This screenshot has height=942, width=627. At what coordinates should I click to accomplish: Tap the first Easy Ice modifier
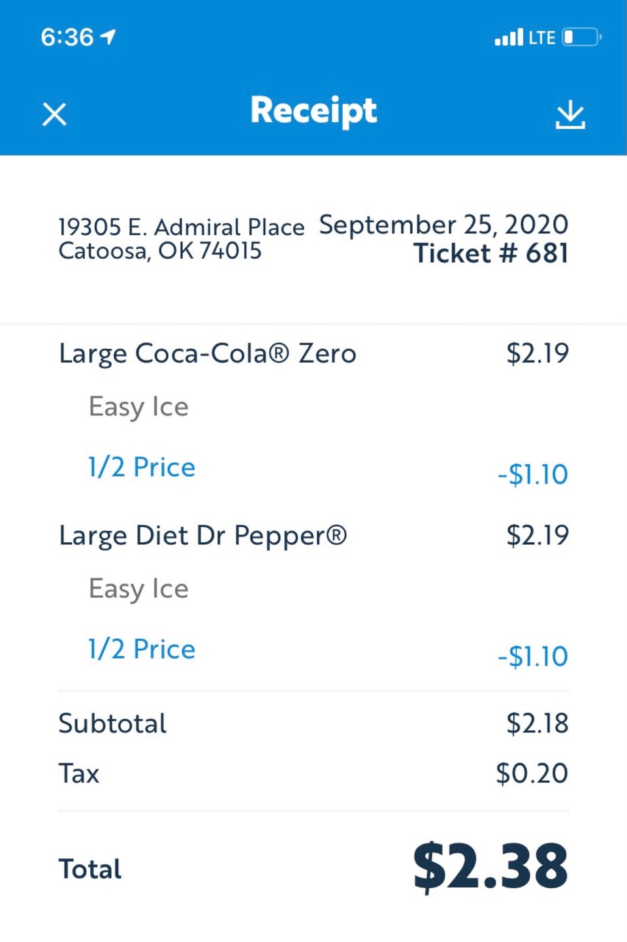[138, 406]
